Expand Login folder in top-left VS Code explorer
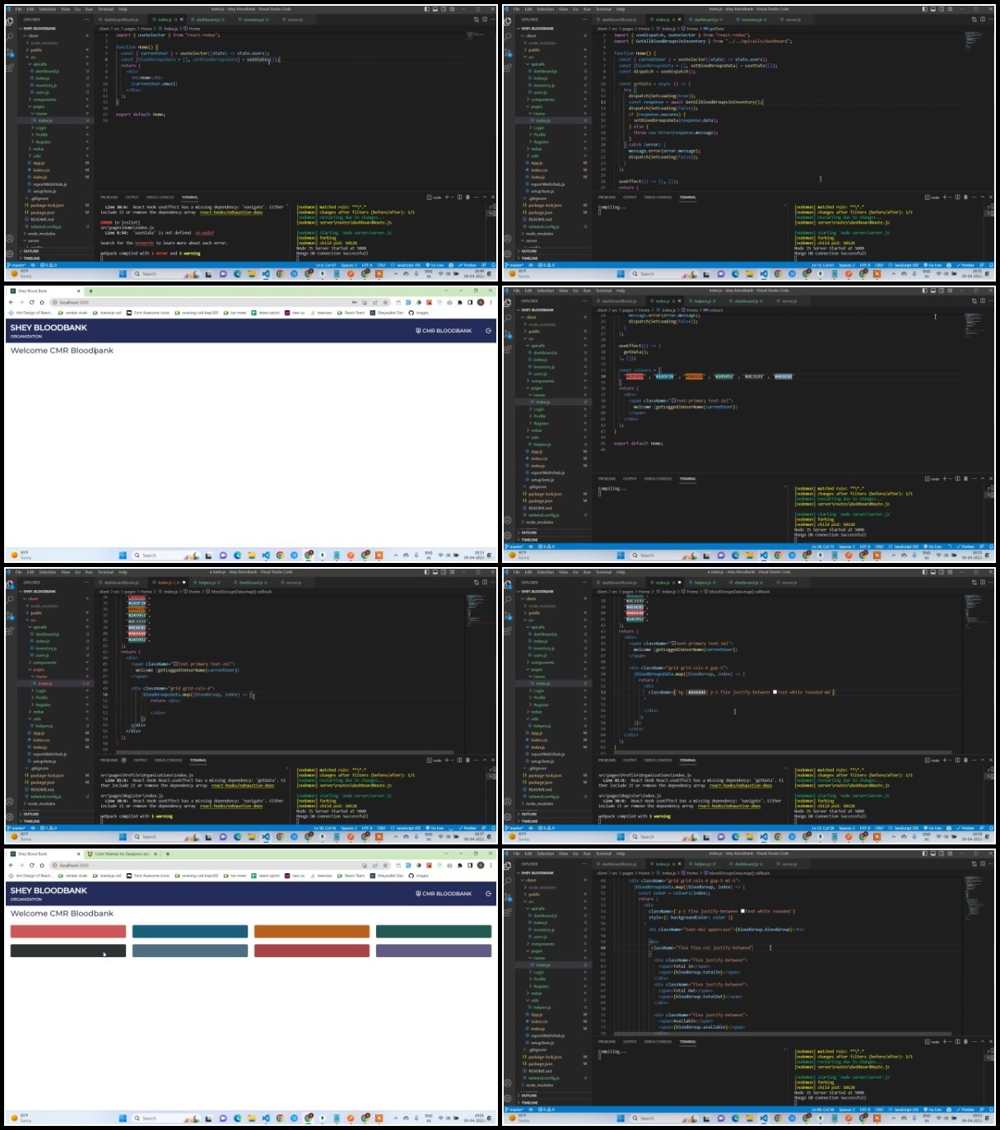 [x=40, y=128]
